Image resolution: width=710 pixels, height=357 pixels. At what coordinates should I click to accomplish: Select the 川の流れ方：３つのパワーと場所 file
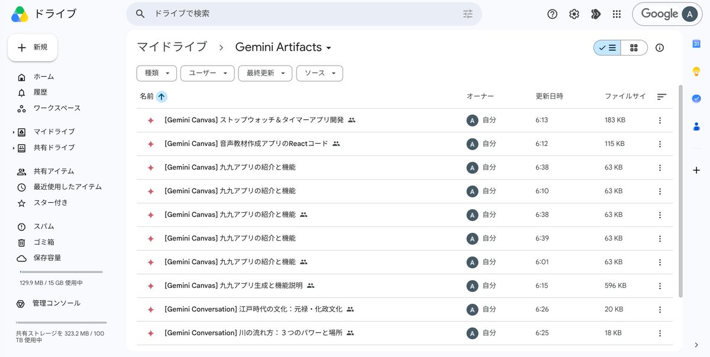click(x=404, y=333)
